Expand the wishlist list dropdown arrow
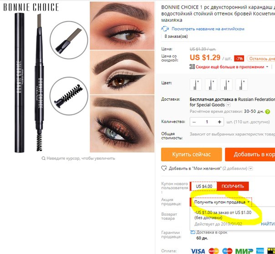 251,168
